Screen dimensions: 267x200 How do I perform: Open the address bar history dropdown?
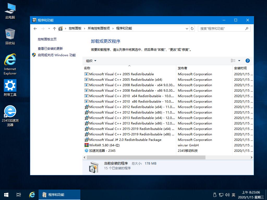[187, 29]
